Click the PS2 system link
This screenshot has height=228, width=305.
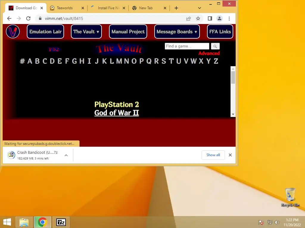coord(54,49)
